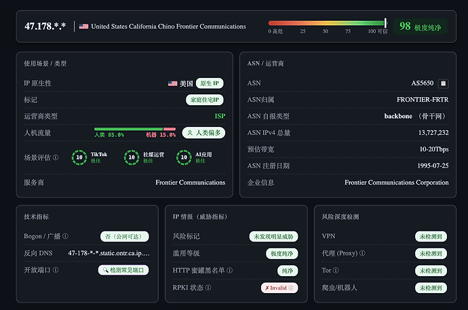Click the AI应用 score ring showing 10
468x310 pixels.
pyautogui.click(x=184, y=157)
